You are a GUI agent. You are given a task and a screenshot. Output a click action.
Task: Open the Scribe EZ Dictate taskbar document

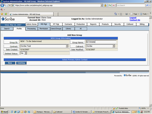pyautogui.click(x=82, y=112)
